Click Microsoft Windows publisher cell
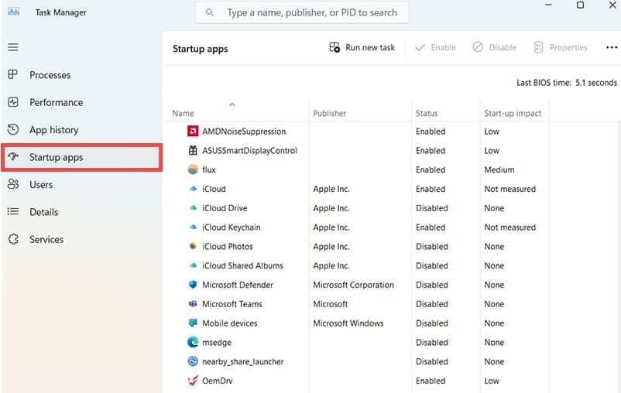Viewport: 621px width, 393px height. [x=348, y=323]
